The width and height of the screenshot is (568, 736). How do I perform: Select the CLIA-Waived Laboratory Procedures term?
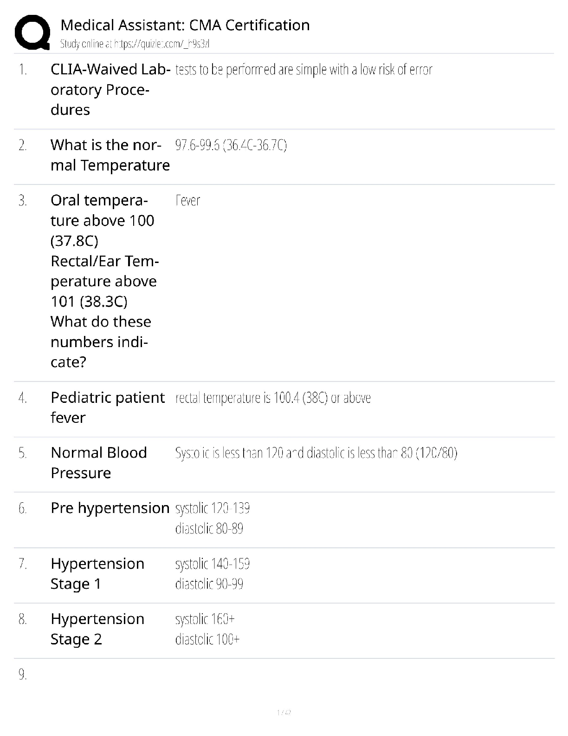110,89
